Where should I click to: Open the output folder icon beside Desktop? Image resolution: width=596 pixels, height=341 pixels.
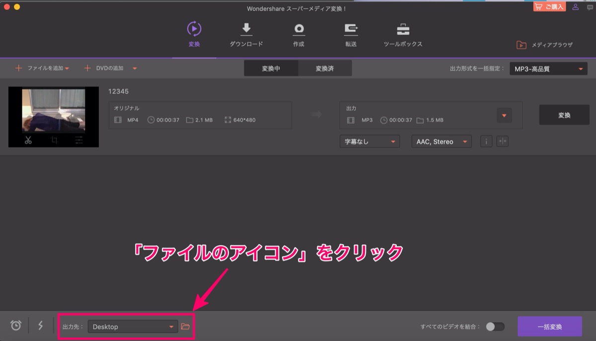click(x=185, y=326)
